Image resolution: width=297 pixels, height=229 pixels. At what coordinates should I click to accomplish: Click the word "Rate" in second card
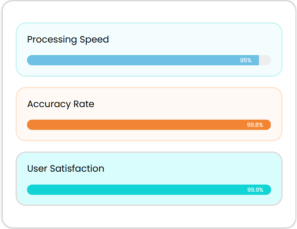click(84, 104)
